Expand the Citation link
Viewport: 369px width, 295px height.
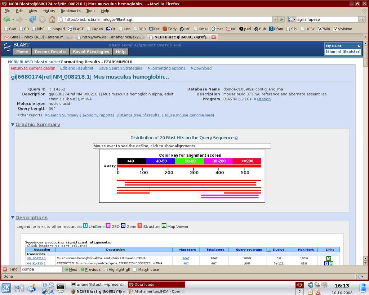pyautogui.click(x=262, y=99)
